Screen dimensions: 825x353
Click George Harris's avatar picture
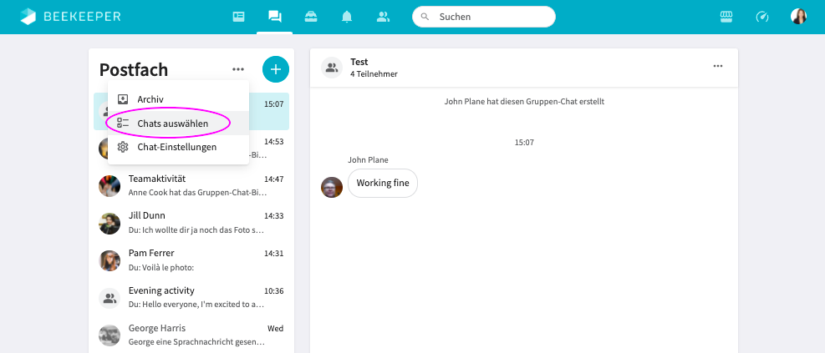109,335
